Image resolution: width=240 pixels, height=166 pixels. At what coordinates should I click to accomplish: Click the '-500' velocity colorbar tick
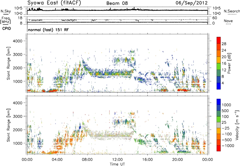tap(227, 140)
